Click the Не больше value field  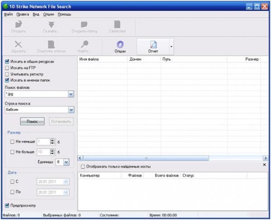coord(43,152)
